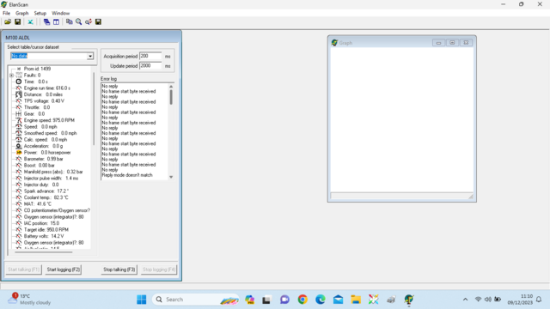Click the Stop talking (F3) button
The image size is (550, 309).
point(119,270)
